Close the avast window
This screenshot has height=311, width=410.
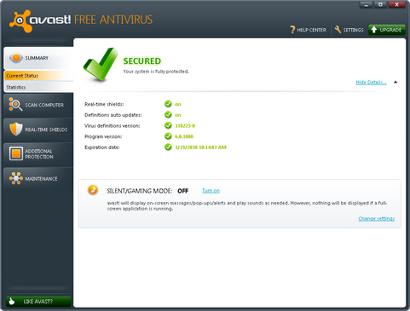point(396,4)
